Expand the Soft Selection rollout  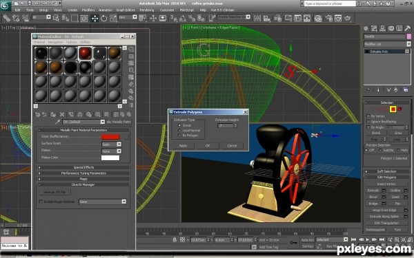(386, 171)
